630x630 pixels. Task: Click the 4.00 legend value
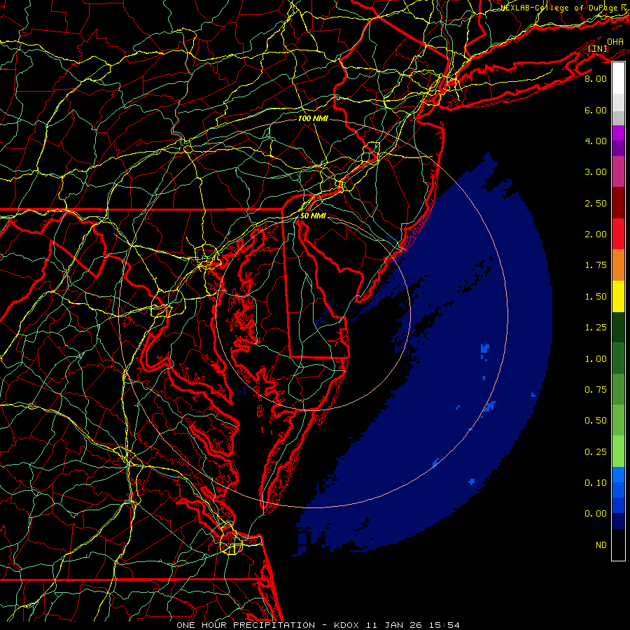(596, 141)
